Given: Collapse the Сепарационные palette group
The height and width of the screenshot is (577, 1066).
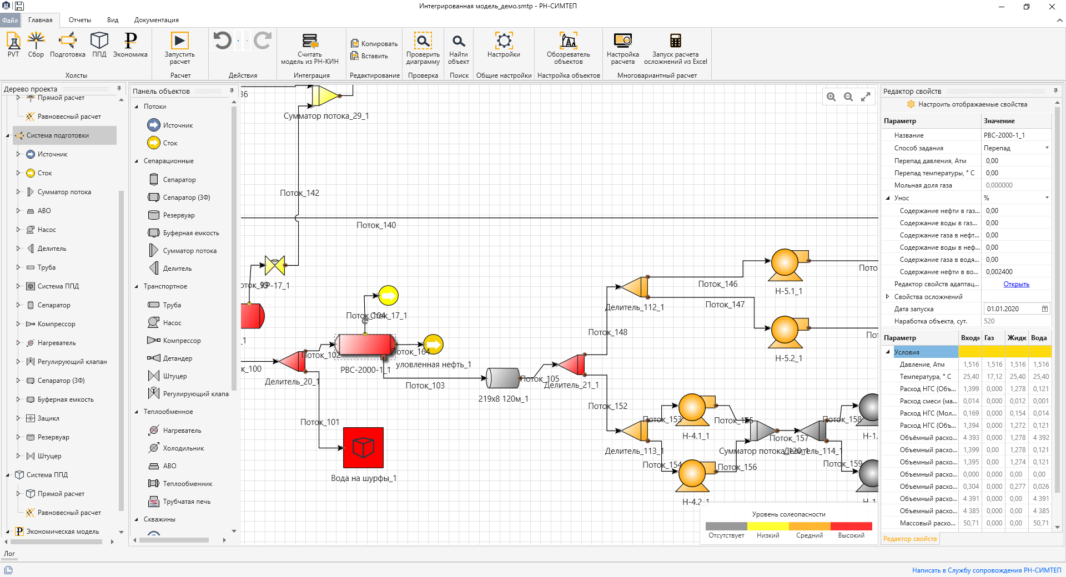Looking at the screenshot, I should [137, 161].
